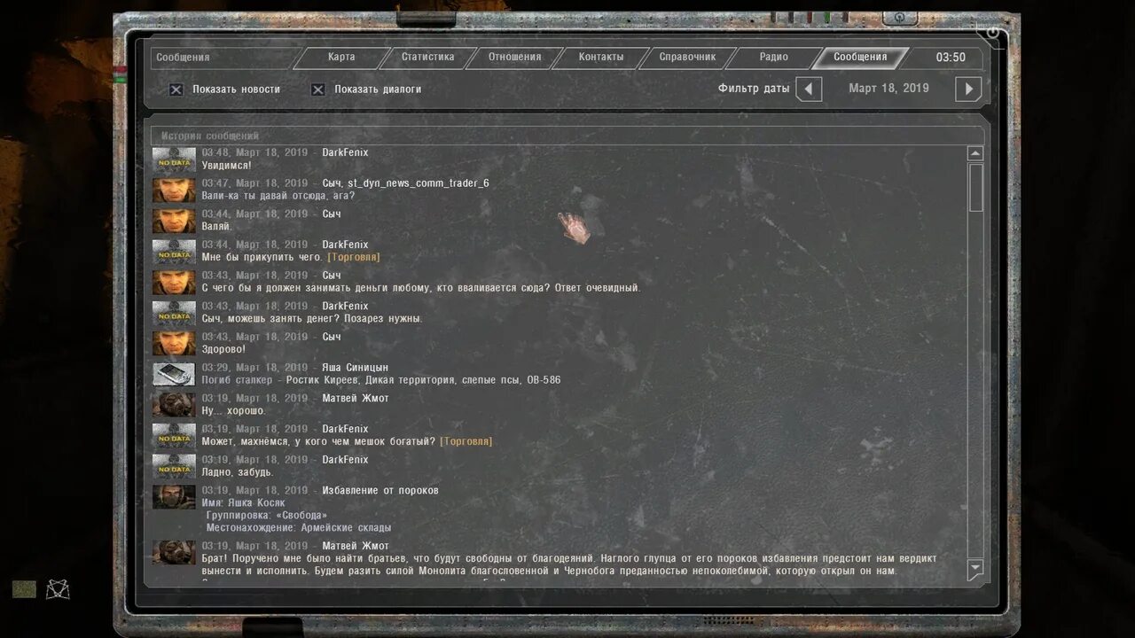Click message text "Ну... хорошо."
Screen dimensions: 1135x638
click(233, 411)
